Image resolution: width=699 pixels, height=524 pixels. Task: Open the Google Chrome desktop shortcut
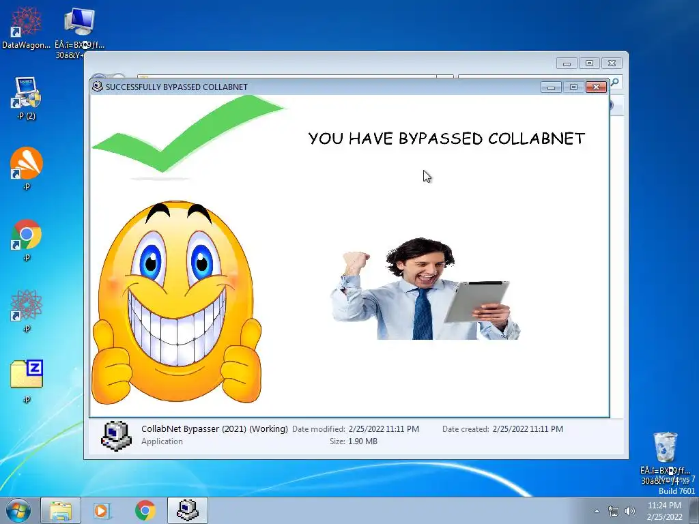(x=27, y=239)
